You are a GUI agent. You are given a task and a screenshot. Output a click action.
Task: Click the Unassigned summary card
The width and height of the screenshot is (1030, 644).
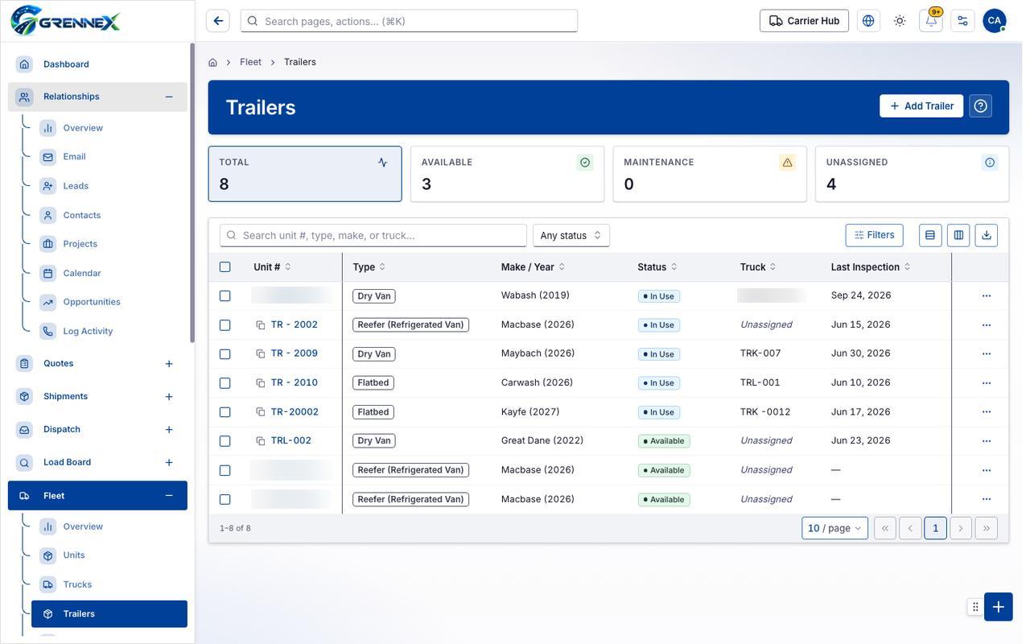point(912,174)
